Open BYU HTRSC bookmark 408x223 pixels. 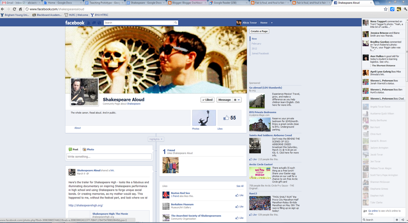99,15
